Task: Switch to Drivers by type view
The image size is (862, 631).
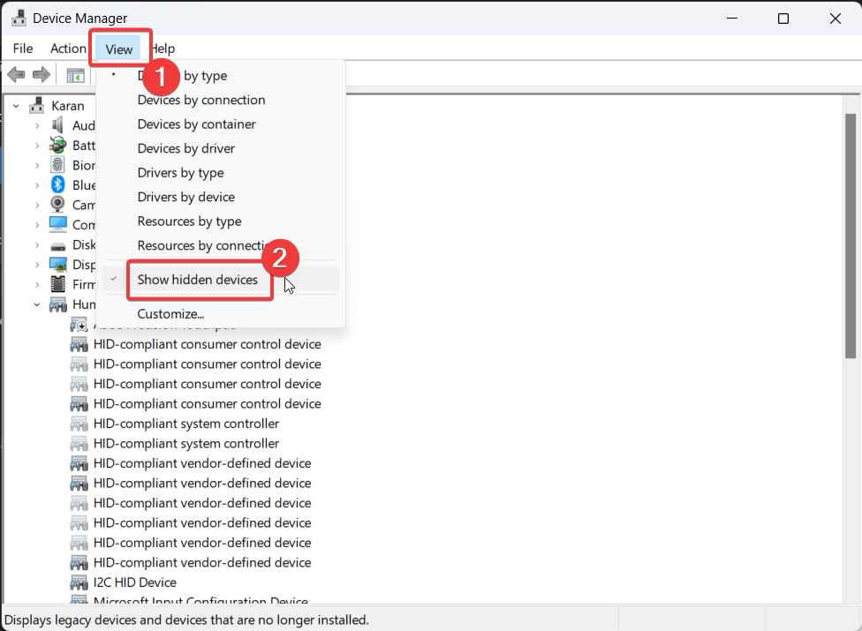Action: 180,173
